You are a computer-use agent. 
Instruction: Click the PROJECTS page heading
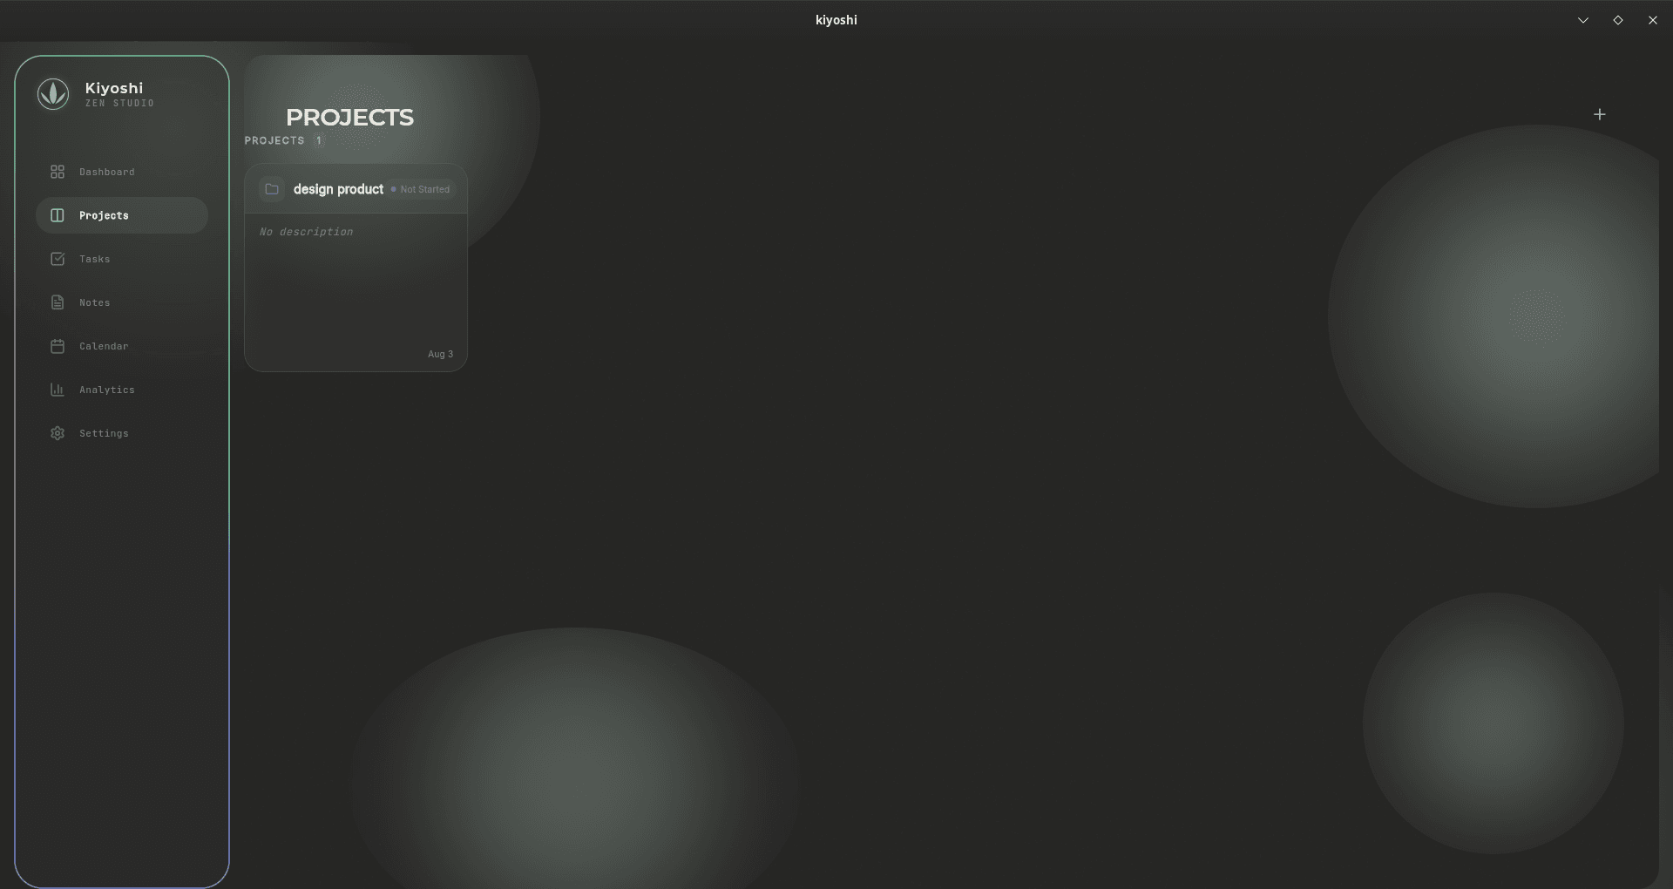click(349, 117)
